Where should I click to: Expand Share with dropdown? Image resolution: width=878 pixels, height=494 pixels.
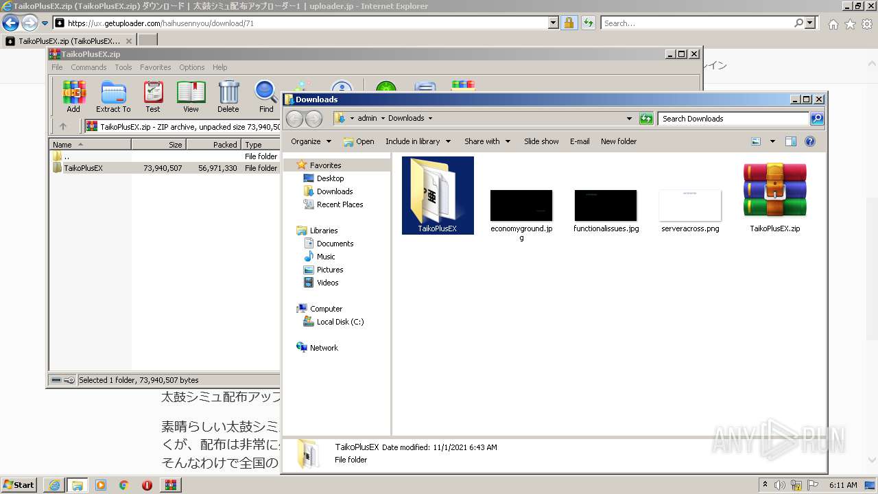[487, 141]
